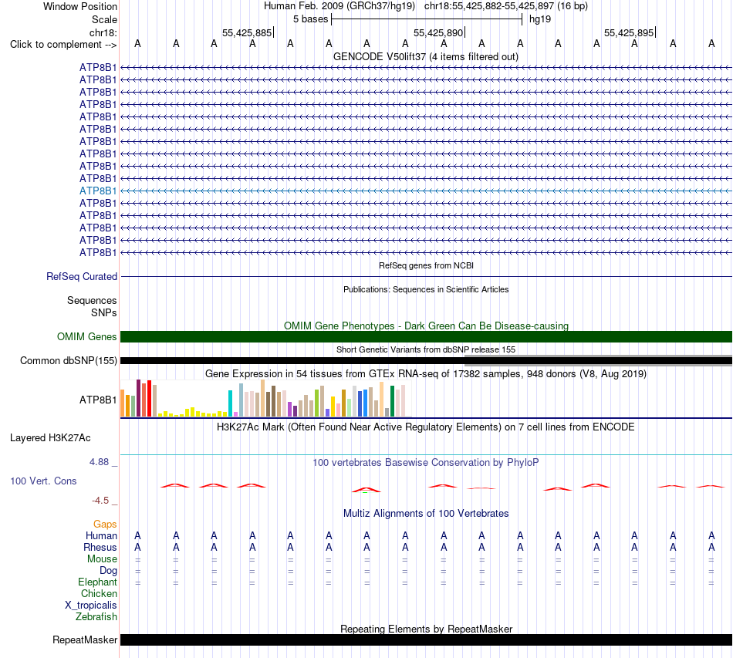Click the light-blue highlighted ATP8B1 transcript label
The height and width of the screenshot is (658, 733).
coord(98,191)
